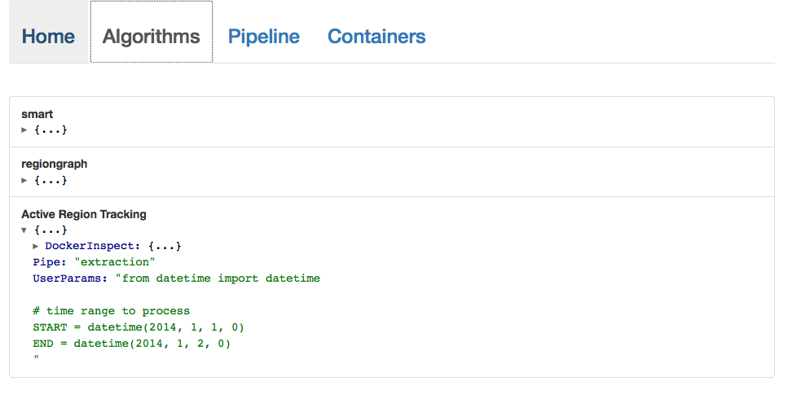Click the END datetime line in UserParams

pyautogui.click(x=132, y=344)
